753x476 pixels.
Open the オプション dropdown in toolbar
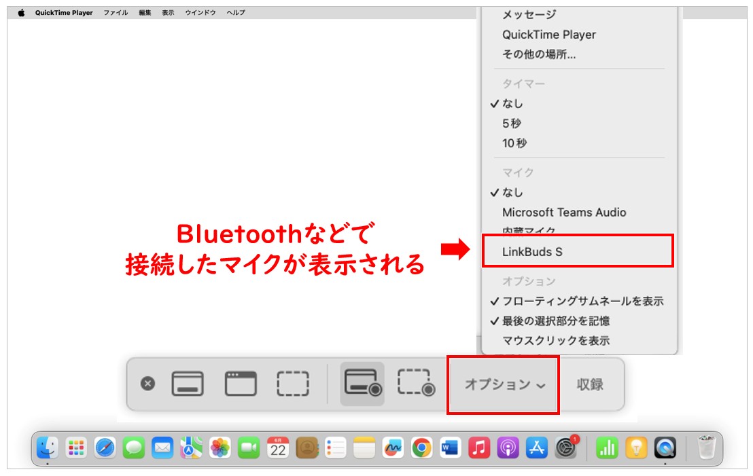[x=505, y=384]
